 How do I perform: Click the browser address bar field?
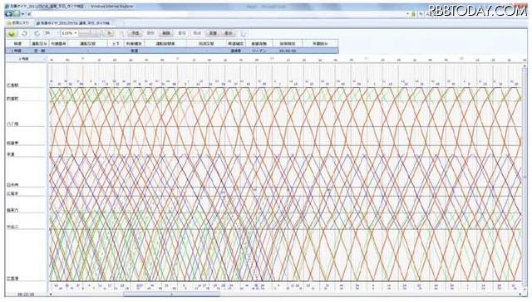click(x=217, y=14)
